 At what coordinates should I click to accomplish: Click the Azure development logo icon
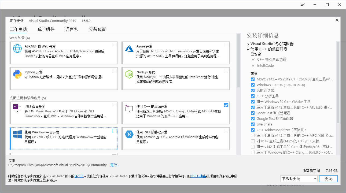point(129,49)
